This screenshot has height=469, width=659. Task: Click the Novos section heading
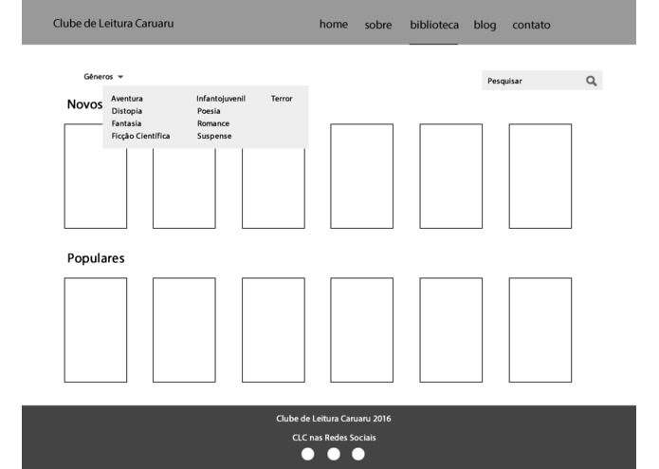tap(85, 104)
